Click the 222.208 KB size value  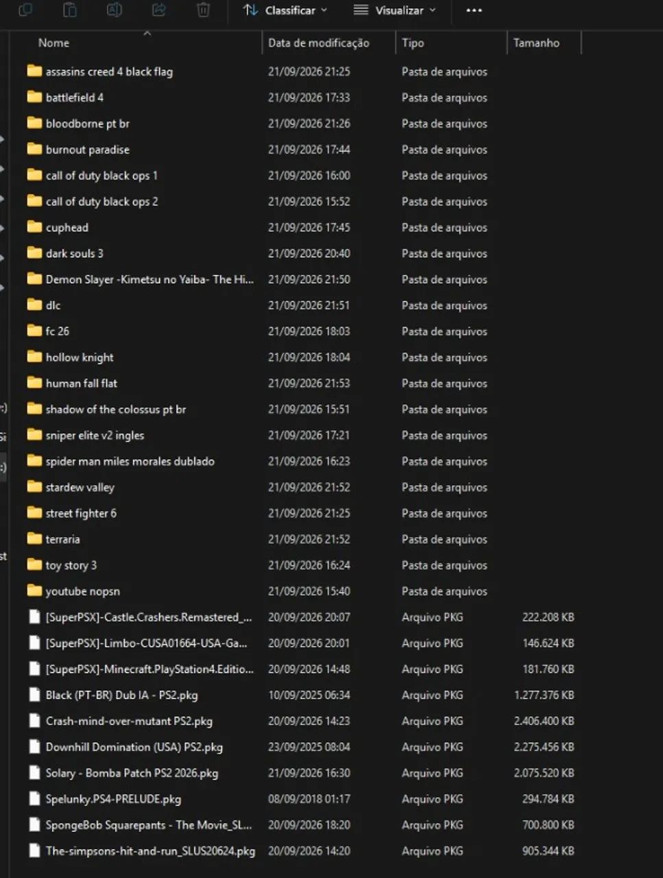pyautogui.click(x=549, y=617)
